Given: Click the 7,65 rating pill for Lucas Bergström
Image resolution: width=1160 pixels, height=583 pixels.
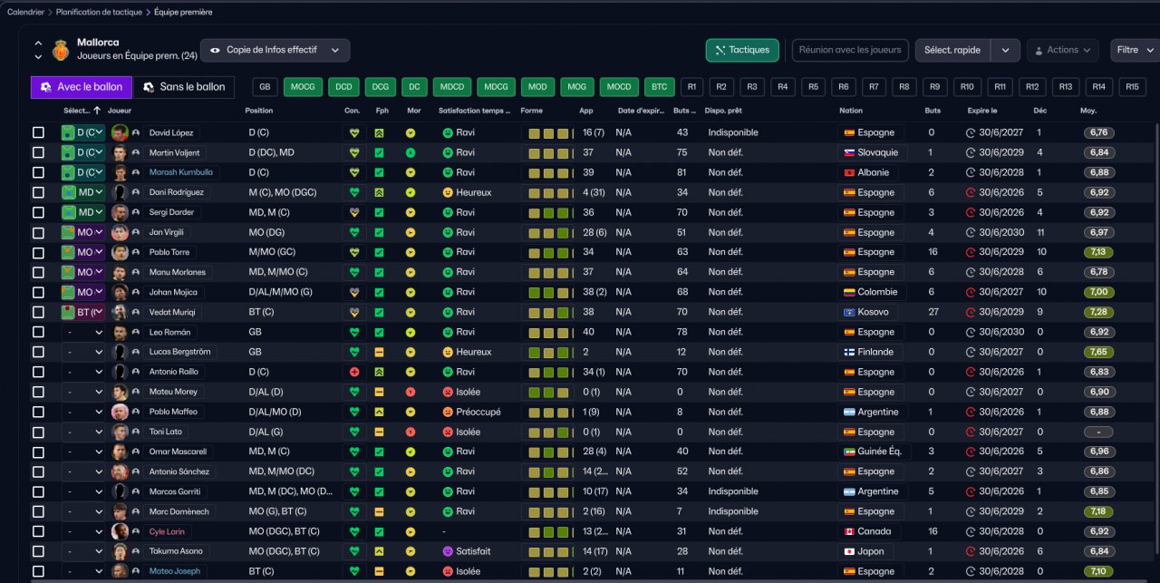Looking at the screenshot, I should coord(1099,352).
